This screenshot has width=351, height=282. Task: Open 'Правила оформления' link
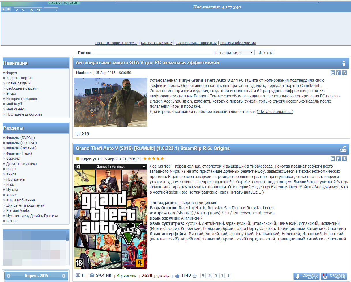click(x=238, y=43)
